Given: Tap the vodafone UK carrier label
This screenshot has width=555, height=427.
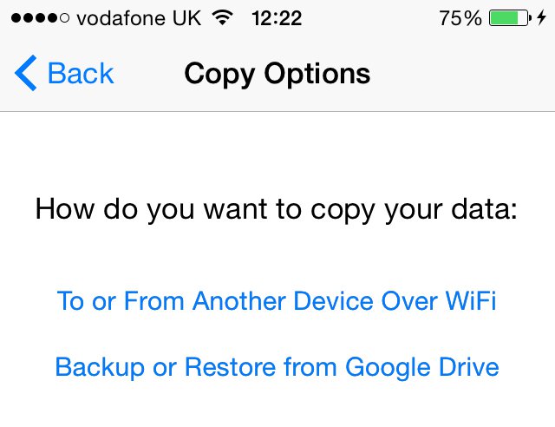Looking at the screenshot, I should pyautogui.click(x=138, y=18).
